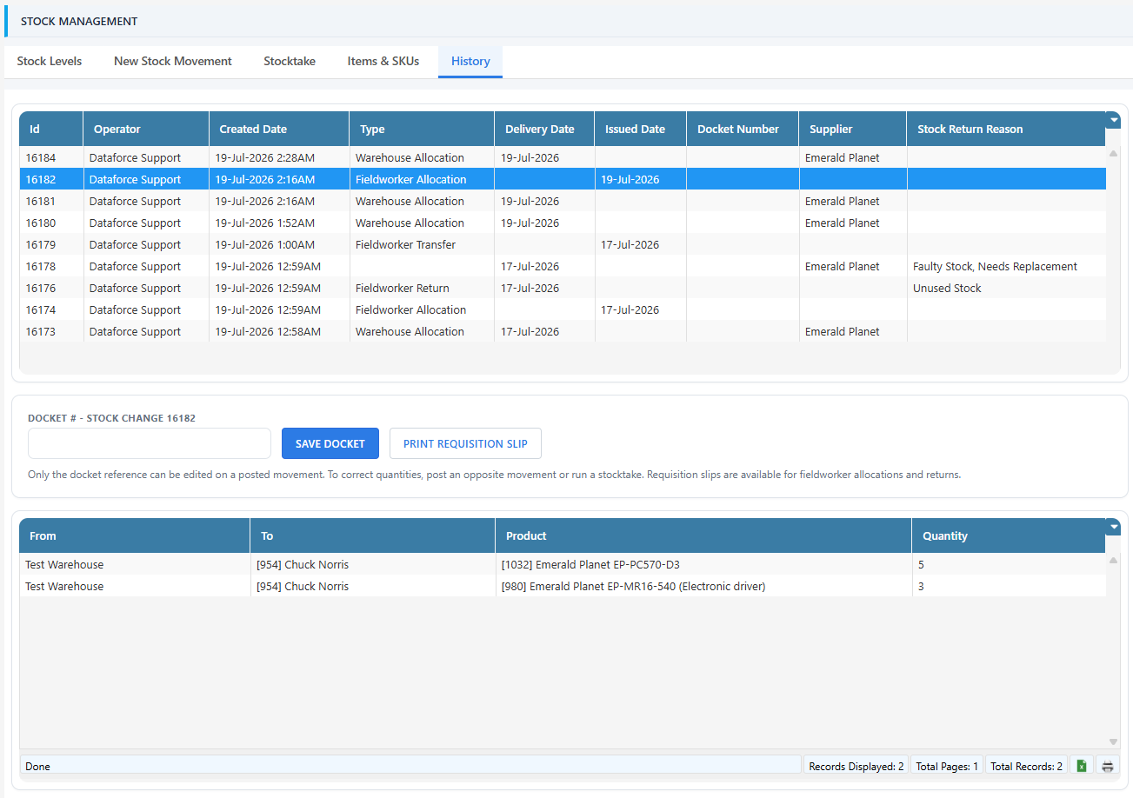1133x798 pixels.
Task: Select the row with Id 16178
Action: [x=563, y=266]
